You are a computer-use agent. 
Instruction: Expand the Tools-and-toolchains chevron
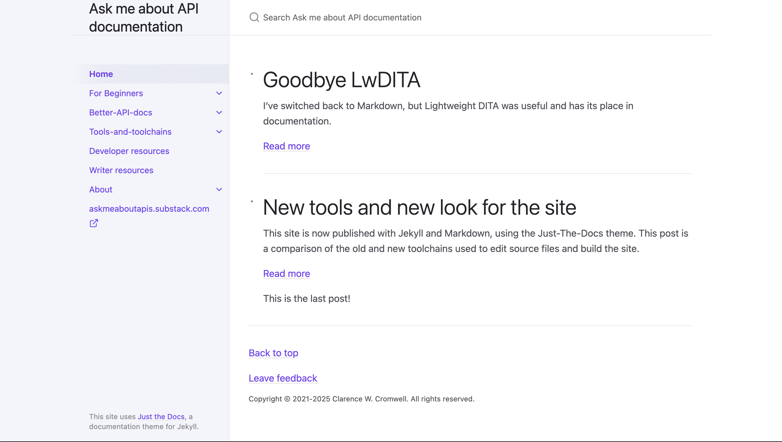click(219, 132)
